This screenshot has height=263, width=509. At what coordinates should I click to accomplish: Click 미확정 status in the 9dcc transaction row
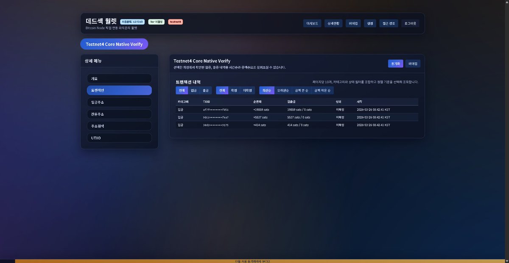click(x=340, y=117)
